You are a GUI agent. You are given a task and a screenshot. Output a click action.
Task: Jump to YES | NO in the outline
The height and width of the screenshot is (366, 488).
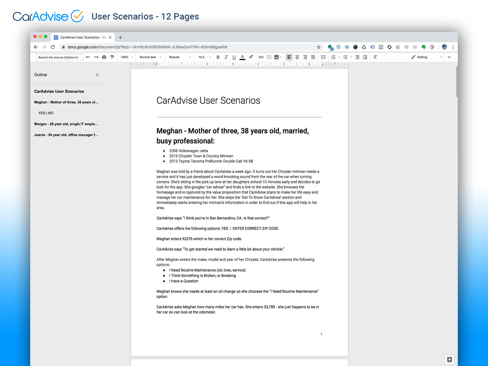coord(46,113)
